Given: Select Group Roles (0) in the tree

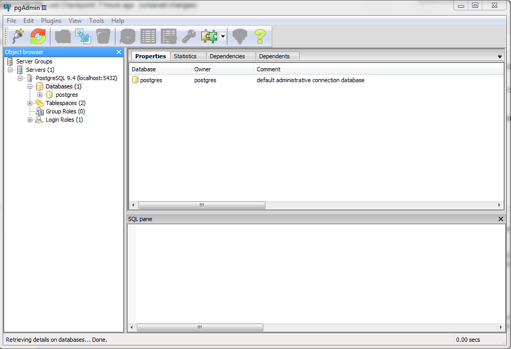Looking at the screenshot, I should coord(65,111).
